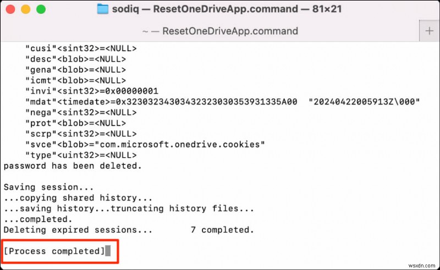Image resolution: width=440 pixels, height=270 pixels.
Task: Close the Terminal window with red button
Action: click(x=10, y=9)
